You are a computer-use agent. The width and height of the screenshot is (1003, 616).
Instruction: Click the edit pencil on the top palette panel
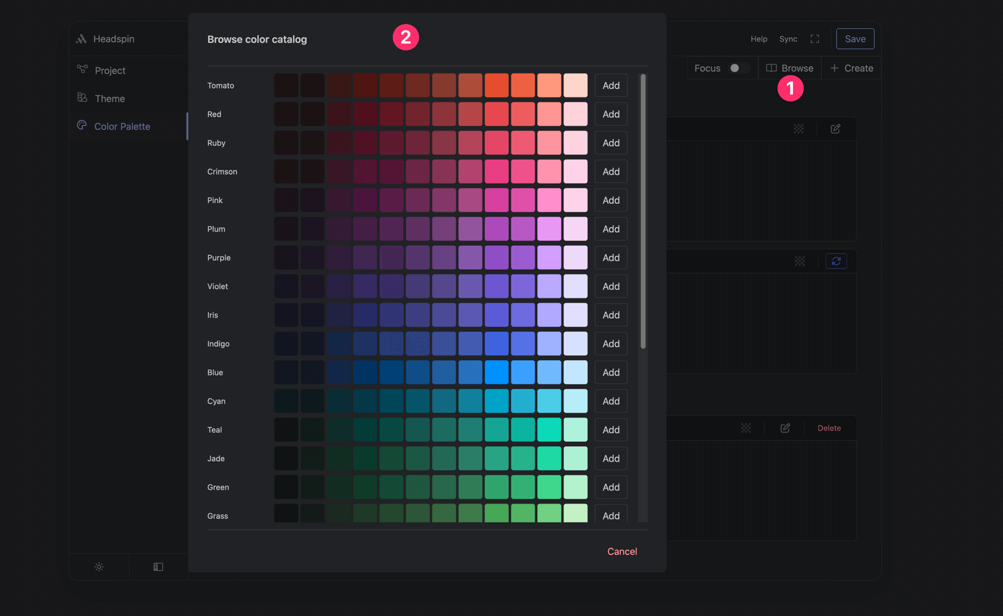point(835,129)
